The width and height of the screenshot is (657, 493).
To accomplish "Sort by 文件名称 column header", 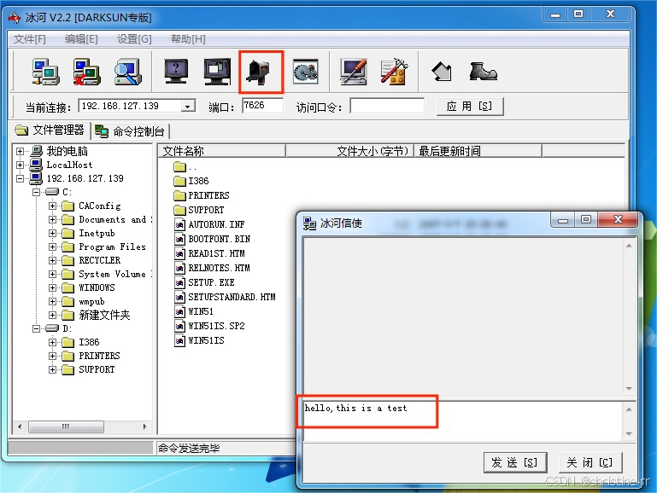I will (221, 151).
